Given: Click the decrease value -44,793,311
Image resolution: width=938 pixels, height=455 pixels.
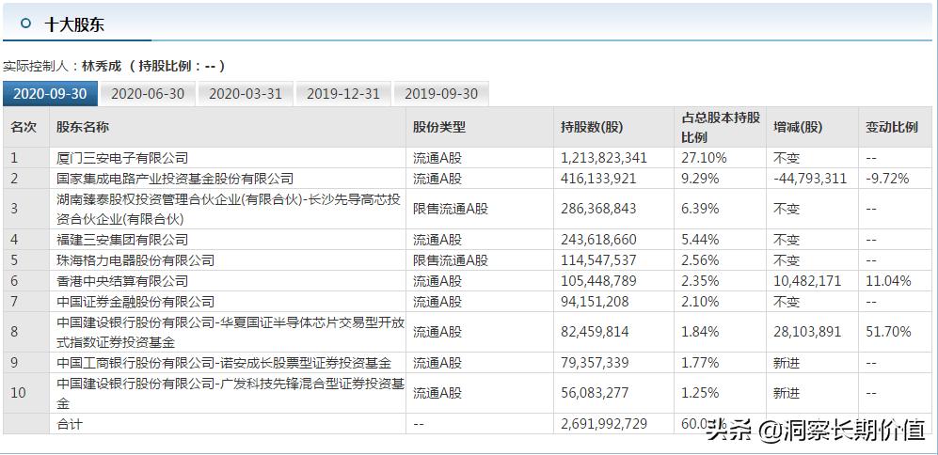Looking at the screenshot, I should [809, 179].
